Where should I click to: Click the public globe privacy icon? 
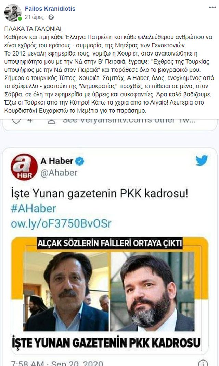(x=51, y=17)
